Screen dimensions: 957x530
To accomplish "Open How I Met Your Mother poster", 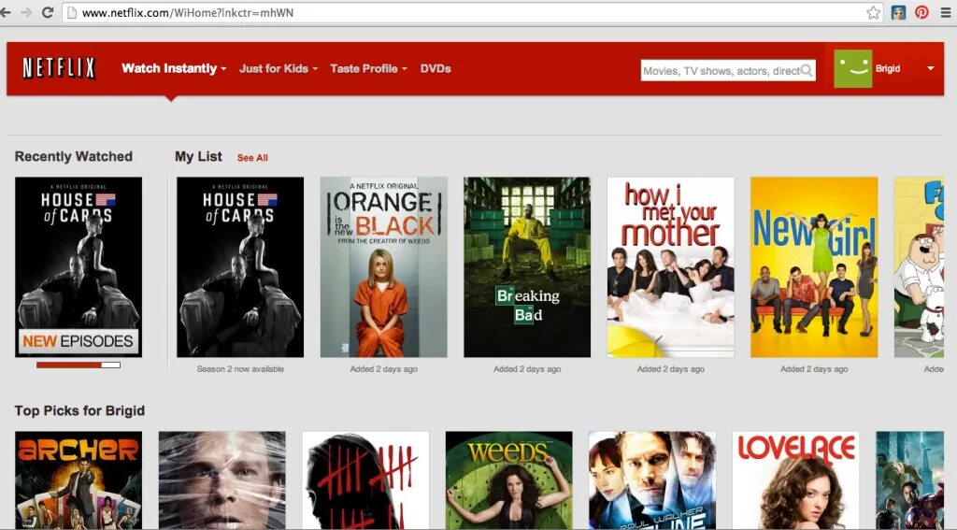I will 671,266.
